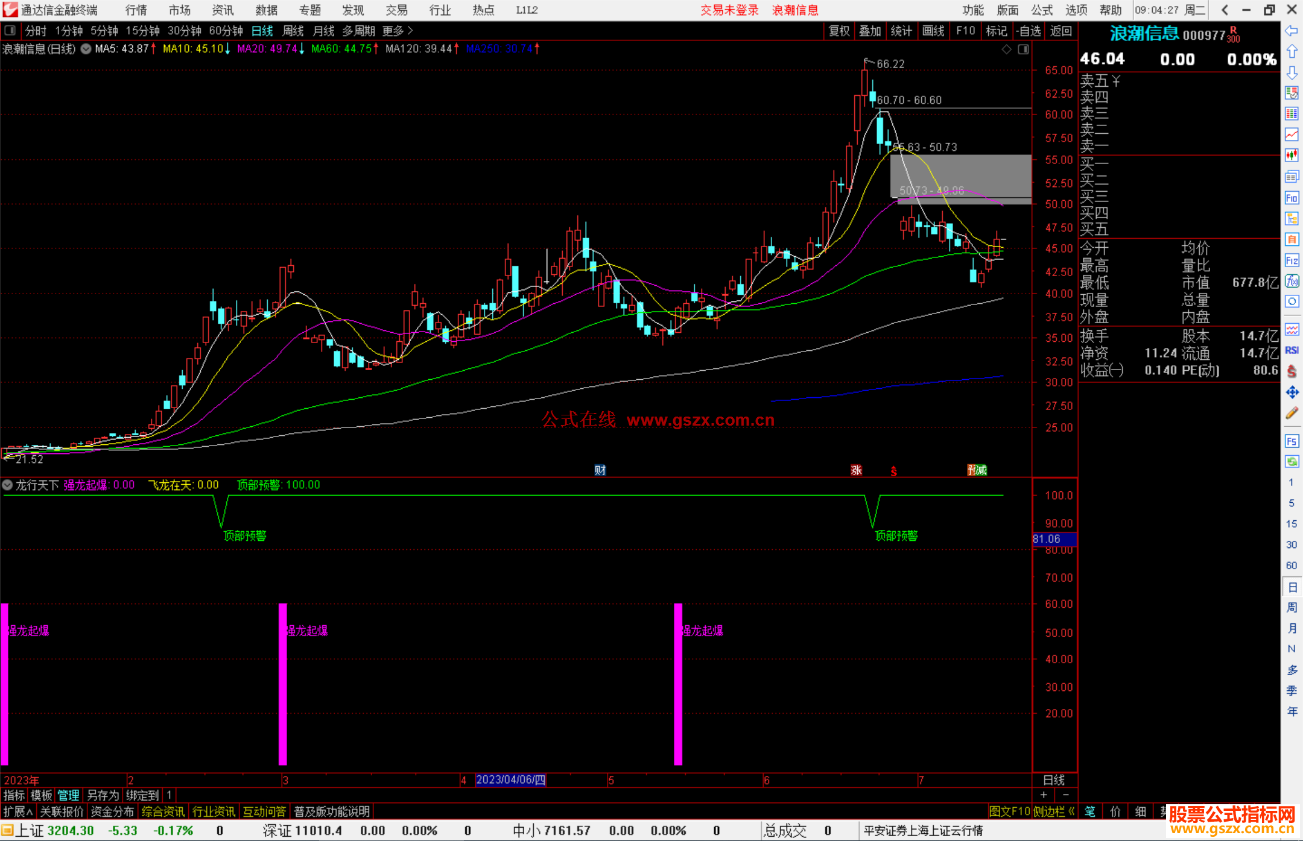
Task: Switch to the 周线 weekly period tab
Action: point(293,31)
